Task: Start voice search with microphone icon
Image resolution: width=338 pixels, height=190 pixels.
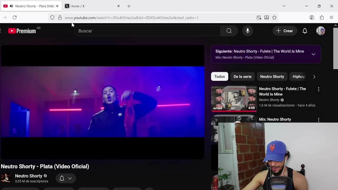Action: point(248,31)
